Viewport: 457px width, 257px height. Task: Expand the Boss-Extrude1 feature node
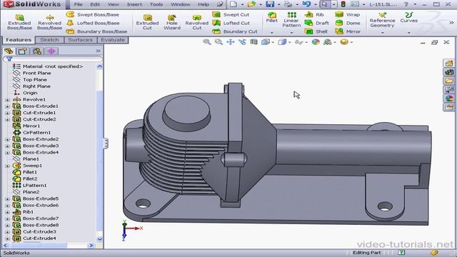coord(7,106)
